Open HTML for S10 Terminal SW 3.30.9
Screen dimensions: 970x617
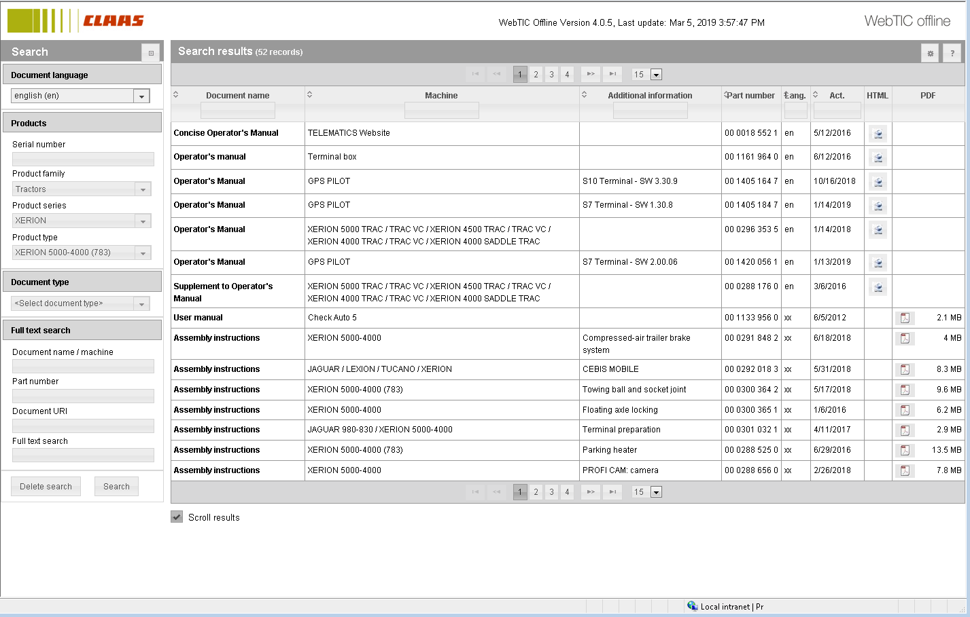tap(878, 182)
